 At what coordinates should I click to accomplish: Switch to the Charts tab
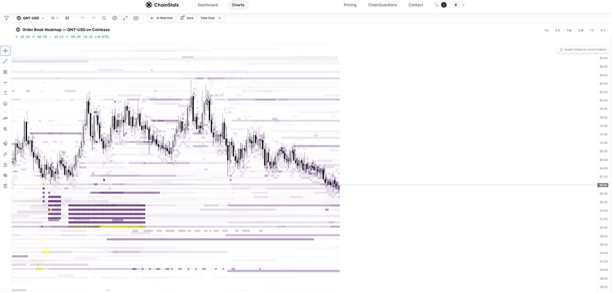pyautogui.click(x=238, y=5)
